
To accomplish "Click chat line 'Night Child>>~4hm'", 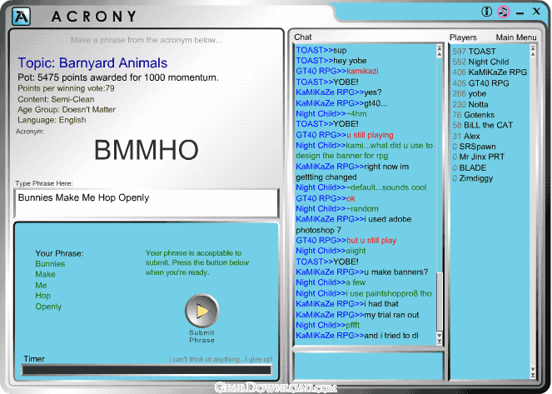I will 331,114.
